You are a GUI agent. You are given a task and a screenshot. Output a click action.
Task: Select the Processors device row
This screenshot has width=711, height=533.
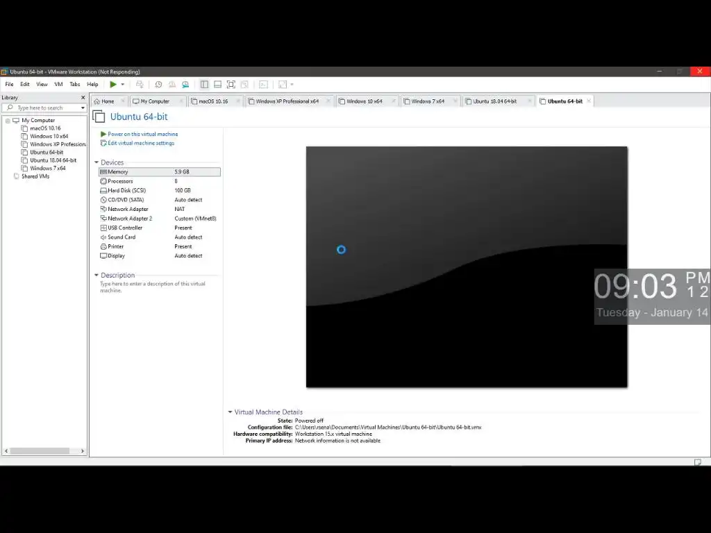[x=160, y=181]
